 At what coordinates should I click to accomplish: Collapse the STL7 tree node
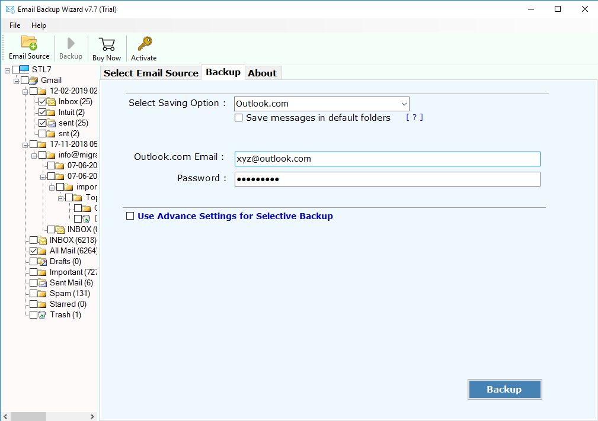click(x=7, y=70)
